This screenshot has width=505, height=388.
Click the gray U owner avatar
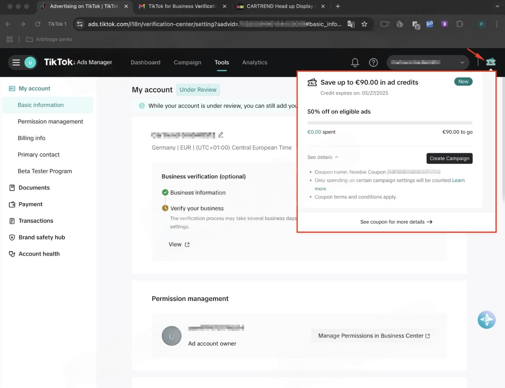172,336
